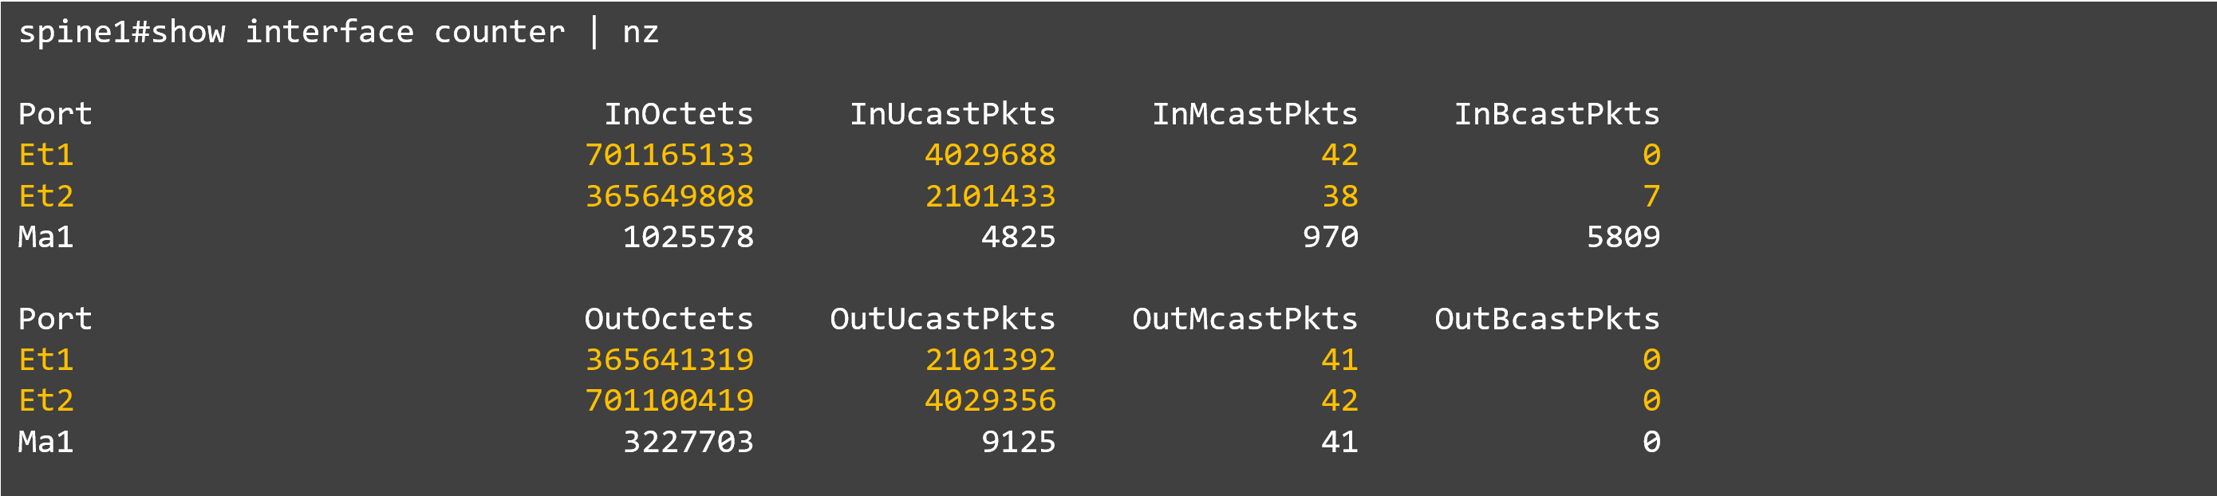Screen dimensions: 2217x496
Task: Click the InBcastPkts column header
Action: (x=1556, y=114)
